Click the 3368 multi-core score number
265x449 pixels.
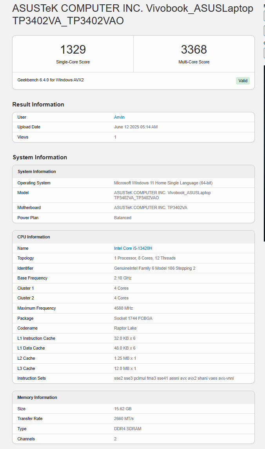click(194, 50)
